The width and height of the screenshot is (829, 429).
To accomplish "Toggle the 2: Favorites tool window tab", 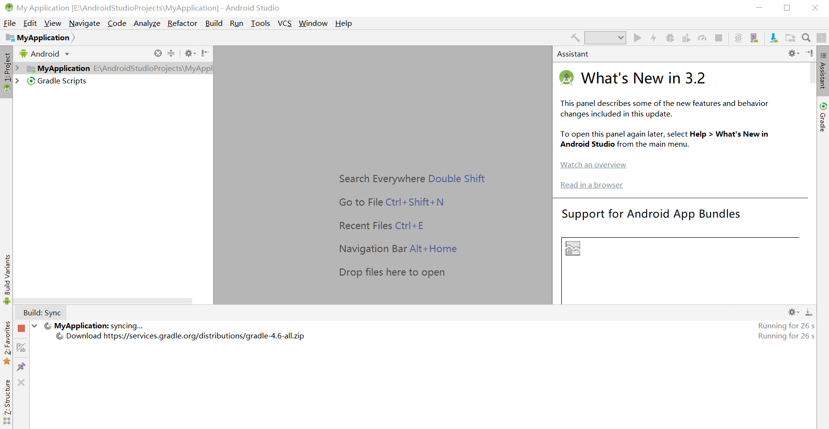I will coord(7,343).
